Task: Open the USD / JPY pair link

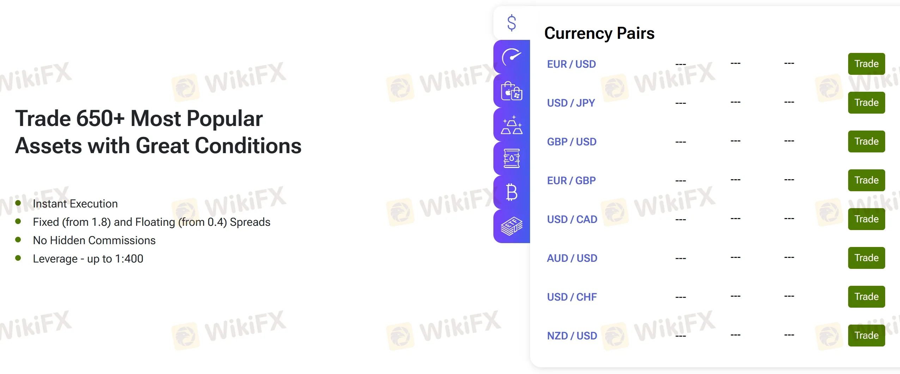Action: pos(571,103)
